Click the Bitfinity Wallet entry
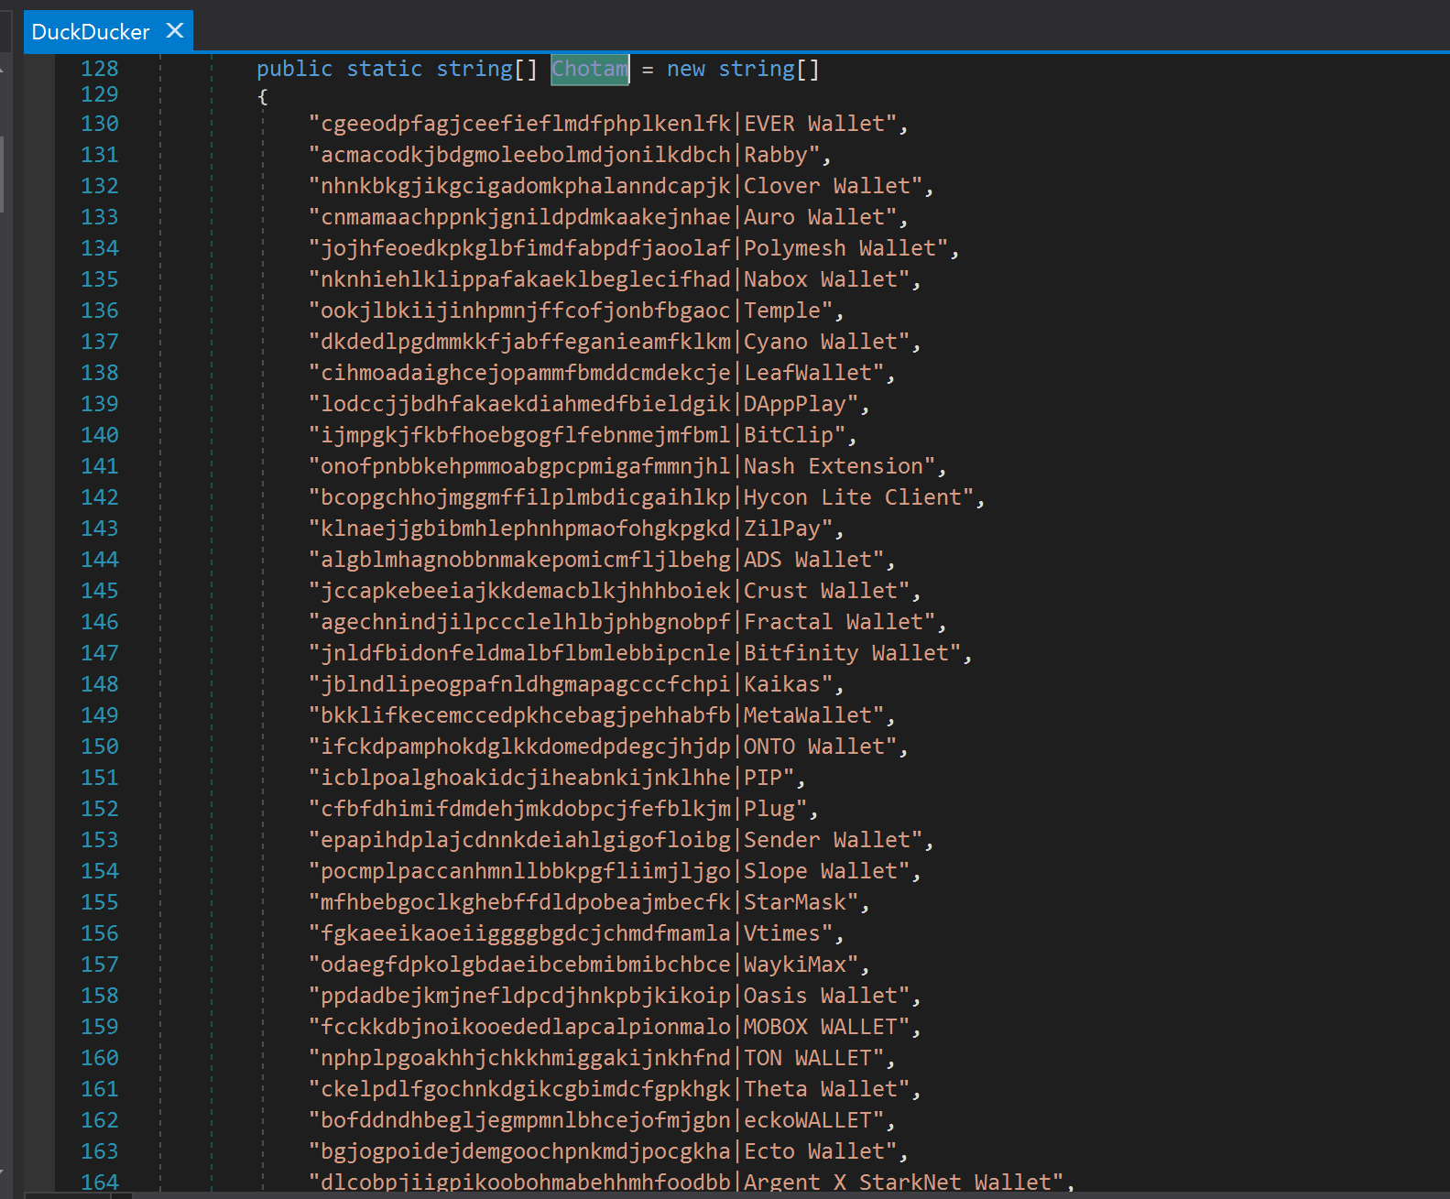The height and width of the screenshot is (1199, 1450). [641, 653]
